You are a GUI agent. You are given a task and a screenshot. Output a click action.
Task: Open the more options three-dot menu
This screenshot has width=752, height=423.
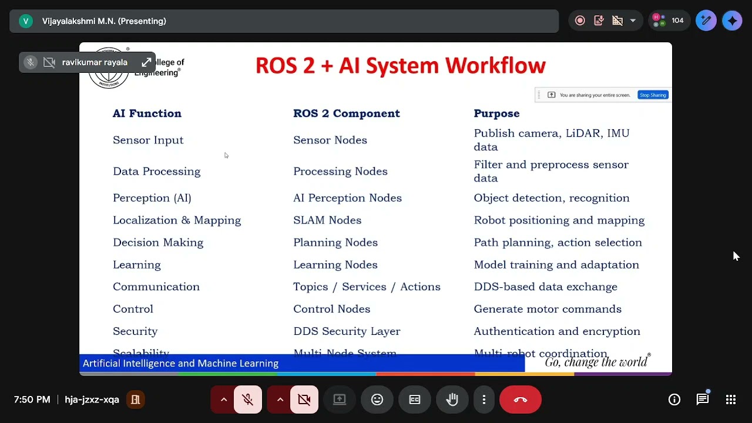[484, 399]
